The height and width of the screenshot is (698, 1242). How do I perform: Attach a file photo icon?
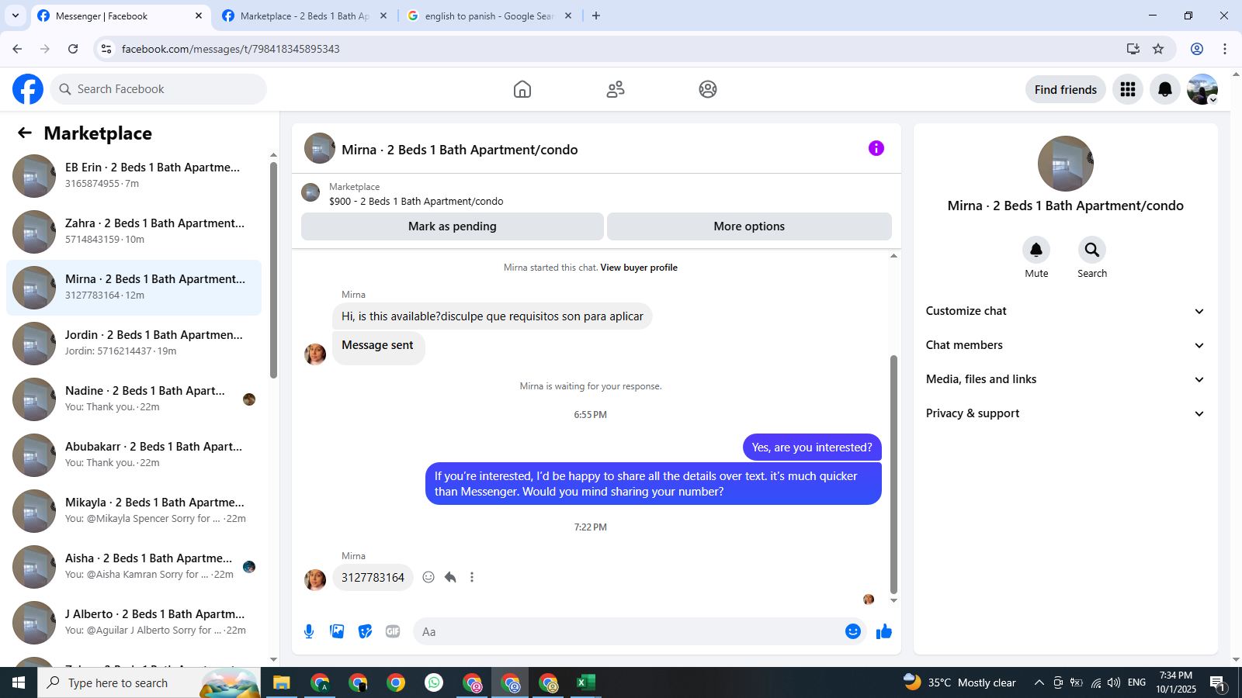click(337, 631)
